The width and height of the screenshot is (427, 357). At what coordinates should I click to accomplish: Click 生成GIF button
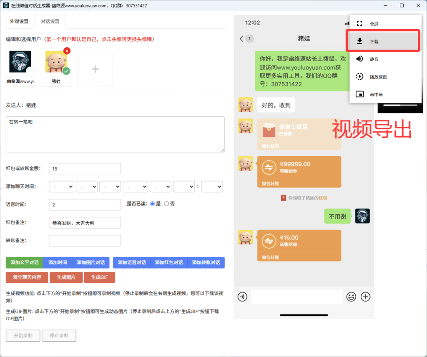pyautogui.click(x=99, y=277)
